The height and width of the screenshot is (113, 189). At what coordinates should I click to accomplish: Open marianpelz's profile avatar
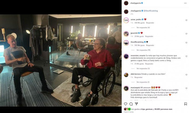point(126,88)
